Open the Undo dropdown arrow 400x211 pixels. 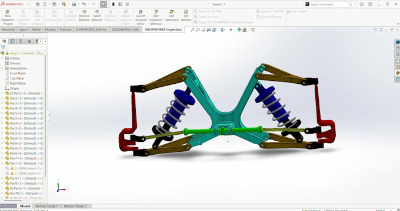pos(88,4)
